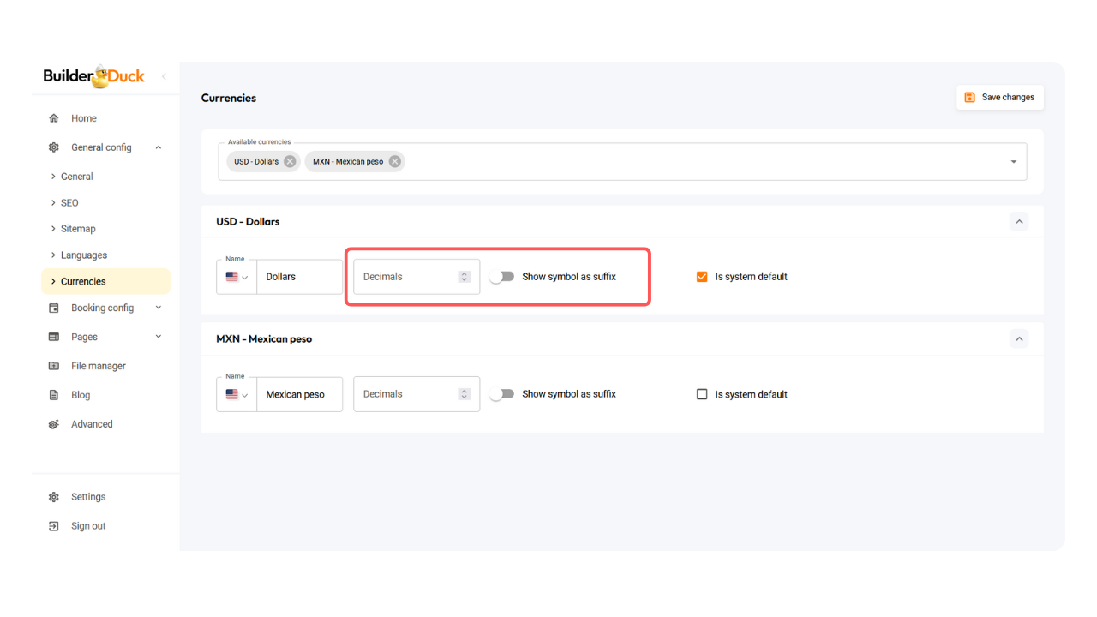Remove the USD - Dollars chip
The height and width of the screenshot is (617, 1097).
290,162
